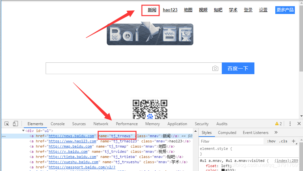Select the Styles sidebar tab
This screenshot has width=303, height=171.
(x=206, y=133)
